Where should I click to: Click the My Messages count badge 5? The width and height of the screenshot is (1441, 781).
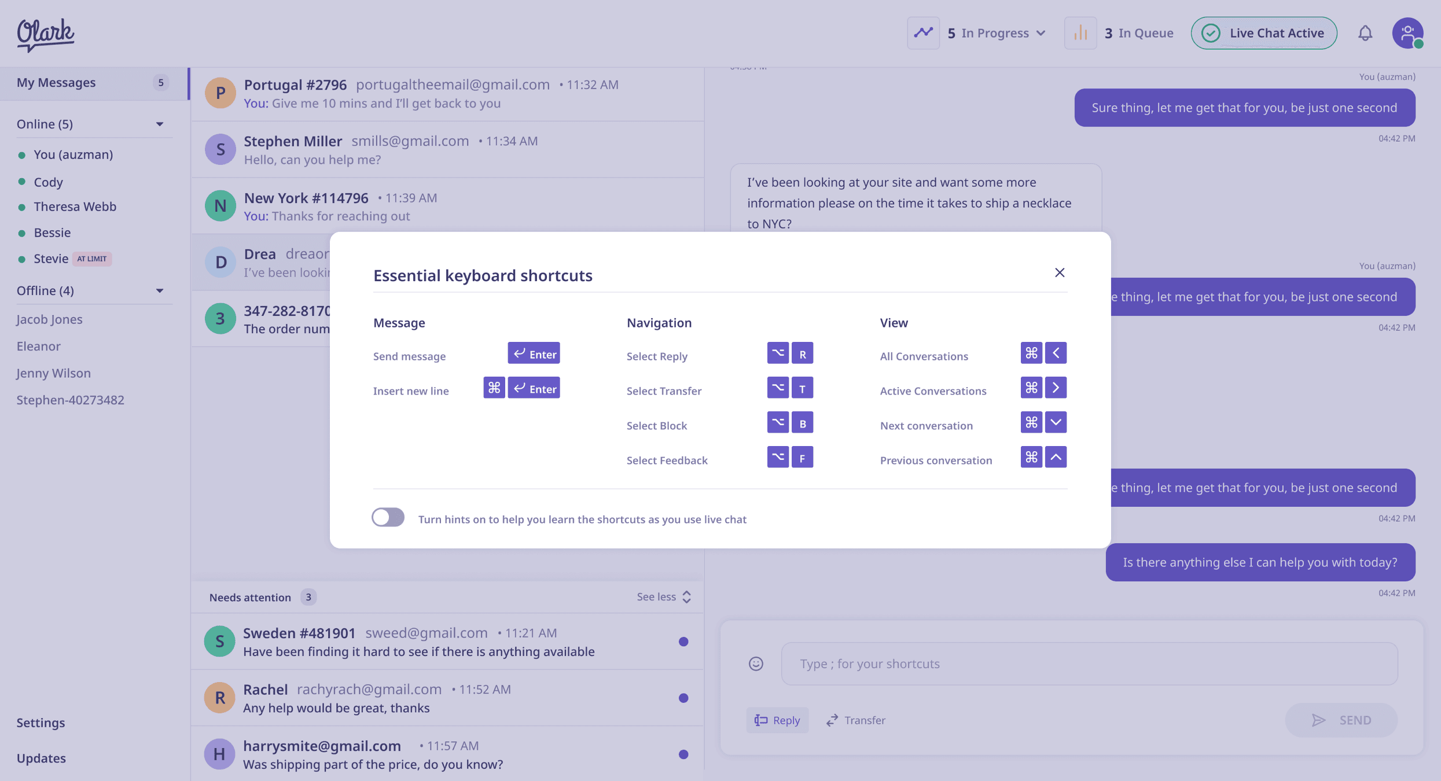tap(161, 83)
